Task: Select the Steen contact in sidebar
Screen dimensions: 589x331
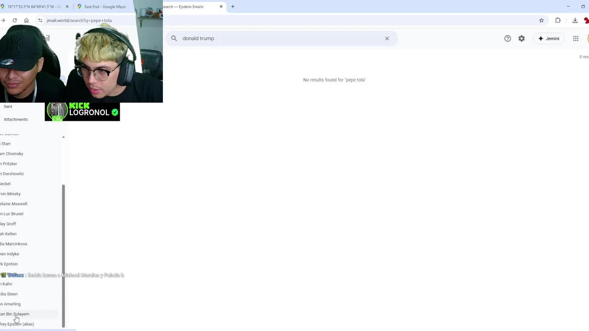Action: pos(9,294)
